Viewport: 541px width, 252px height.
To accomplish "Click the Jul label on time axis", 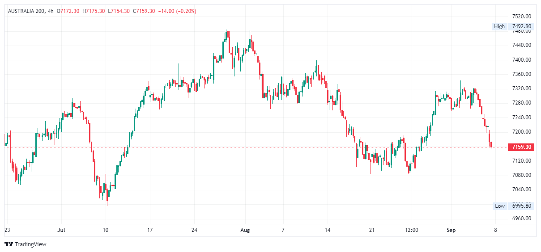I will [61, 230].
